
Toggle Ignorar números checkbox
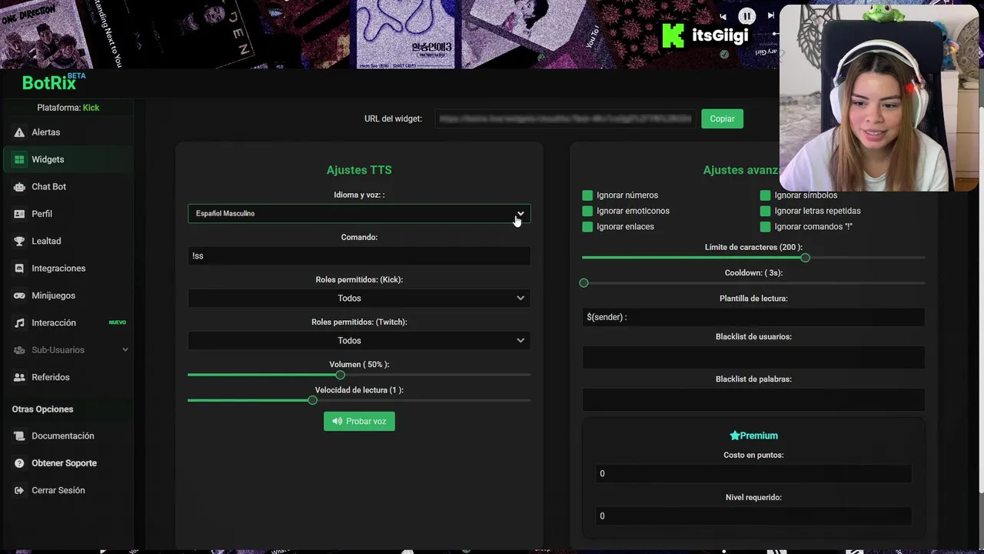coord(587,195)
